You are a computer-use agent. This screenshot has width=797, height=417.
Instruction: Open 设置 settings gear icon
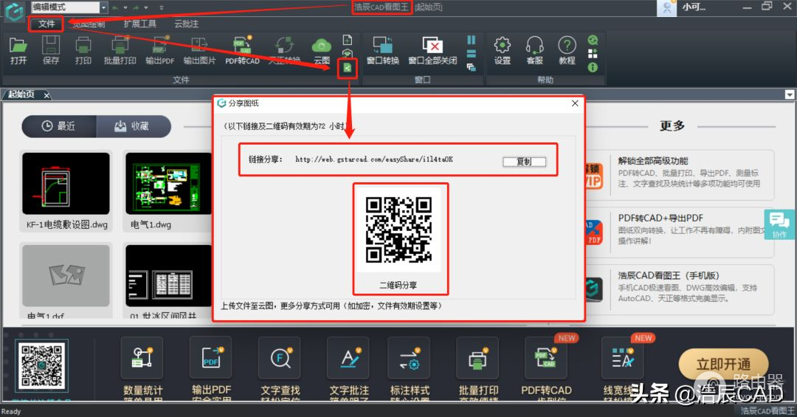[503, 45]
